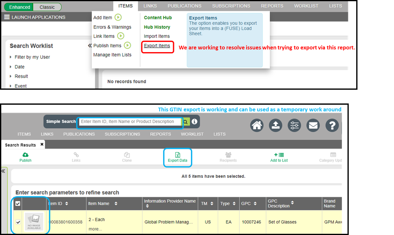Click Export Data in the toolbar
394x235 pixels.
177,157
